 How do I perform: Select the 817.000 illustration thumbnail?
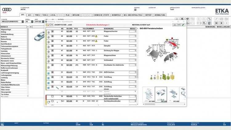[149, 95]
